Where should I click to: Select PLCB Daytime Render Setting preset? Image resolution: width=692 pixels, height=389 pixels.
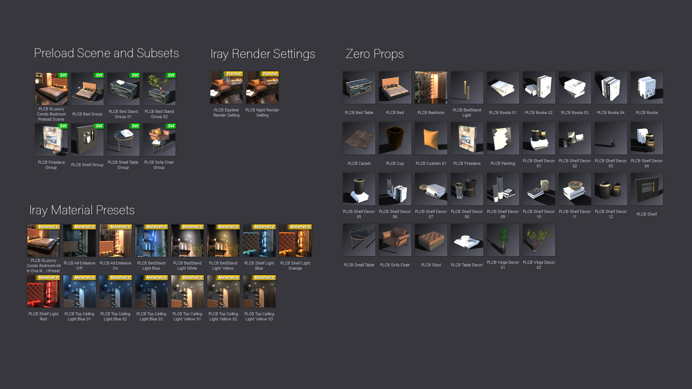click(226, 88)
